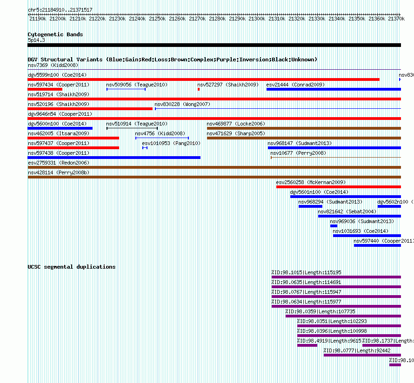Select the nsv527297 (Shaikh2009) variant label

pyautogui.click(x=228, y=85)
